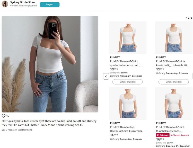Click the 19,99 $ price of square-neck shirt
This screenshot has height=148, width=193.
click(x=114, y=69)
